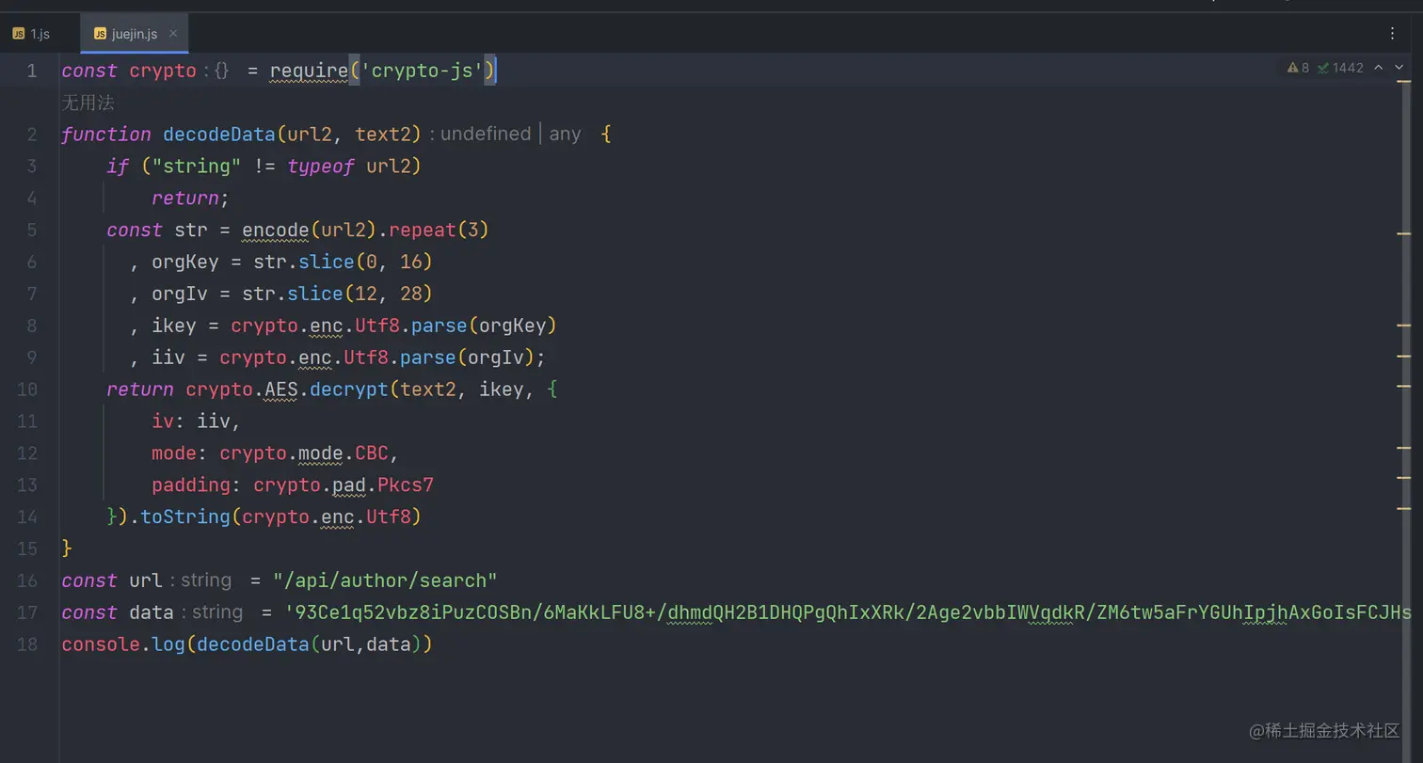Click the 1442 typos indicator
This screenshot has width=1423, height=763.
(1340, 68)
